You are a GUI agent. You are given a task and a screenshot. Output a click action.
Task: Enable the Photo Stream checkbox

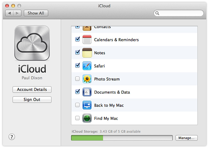point(77,79)
